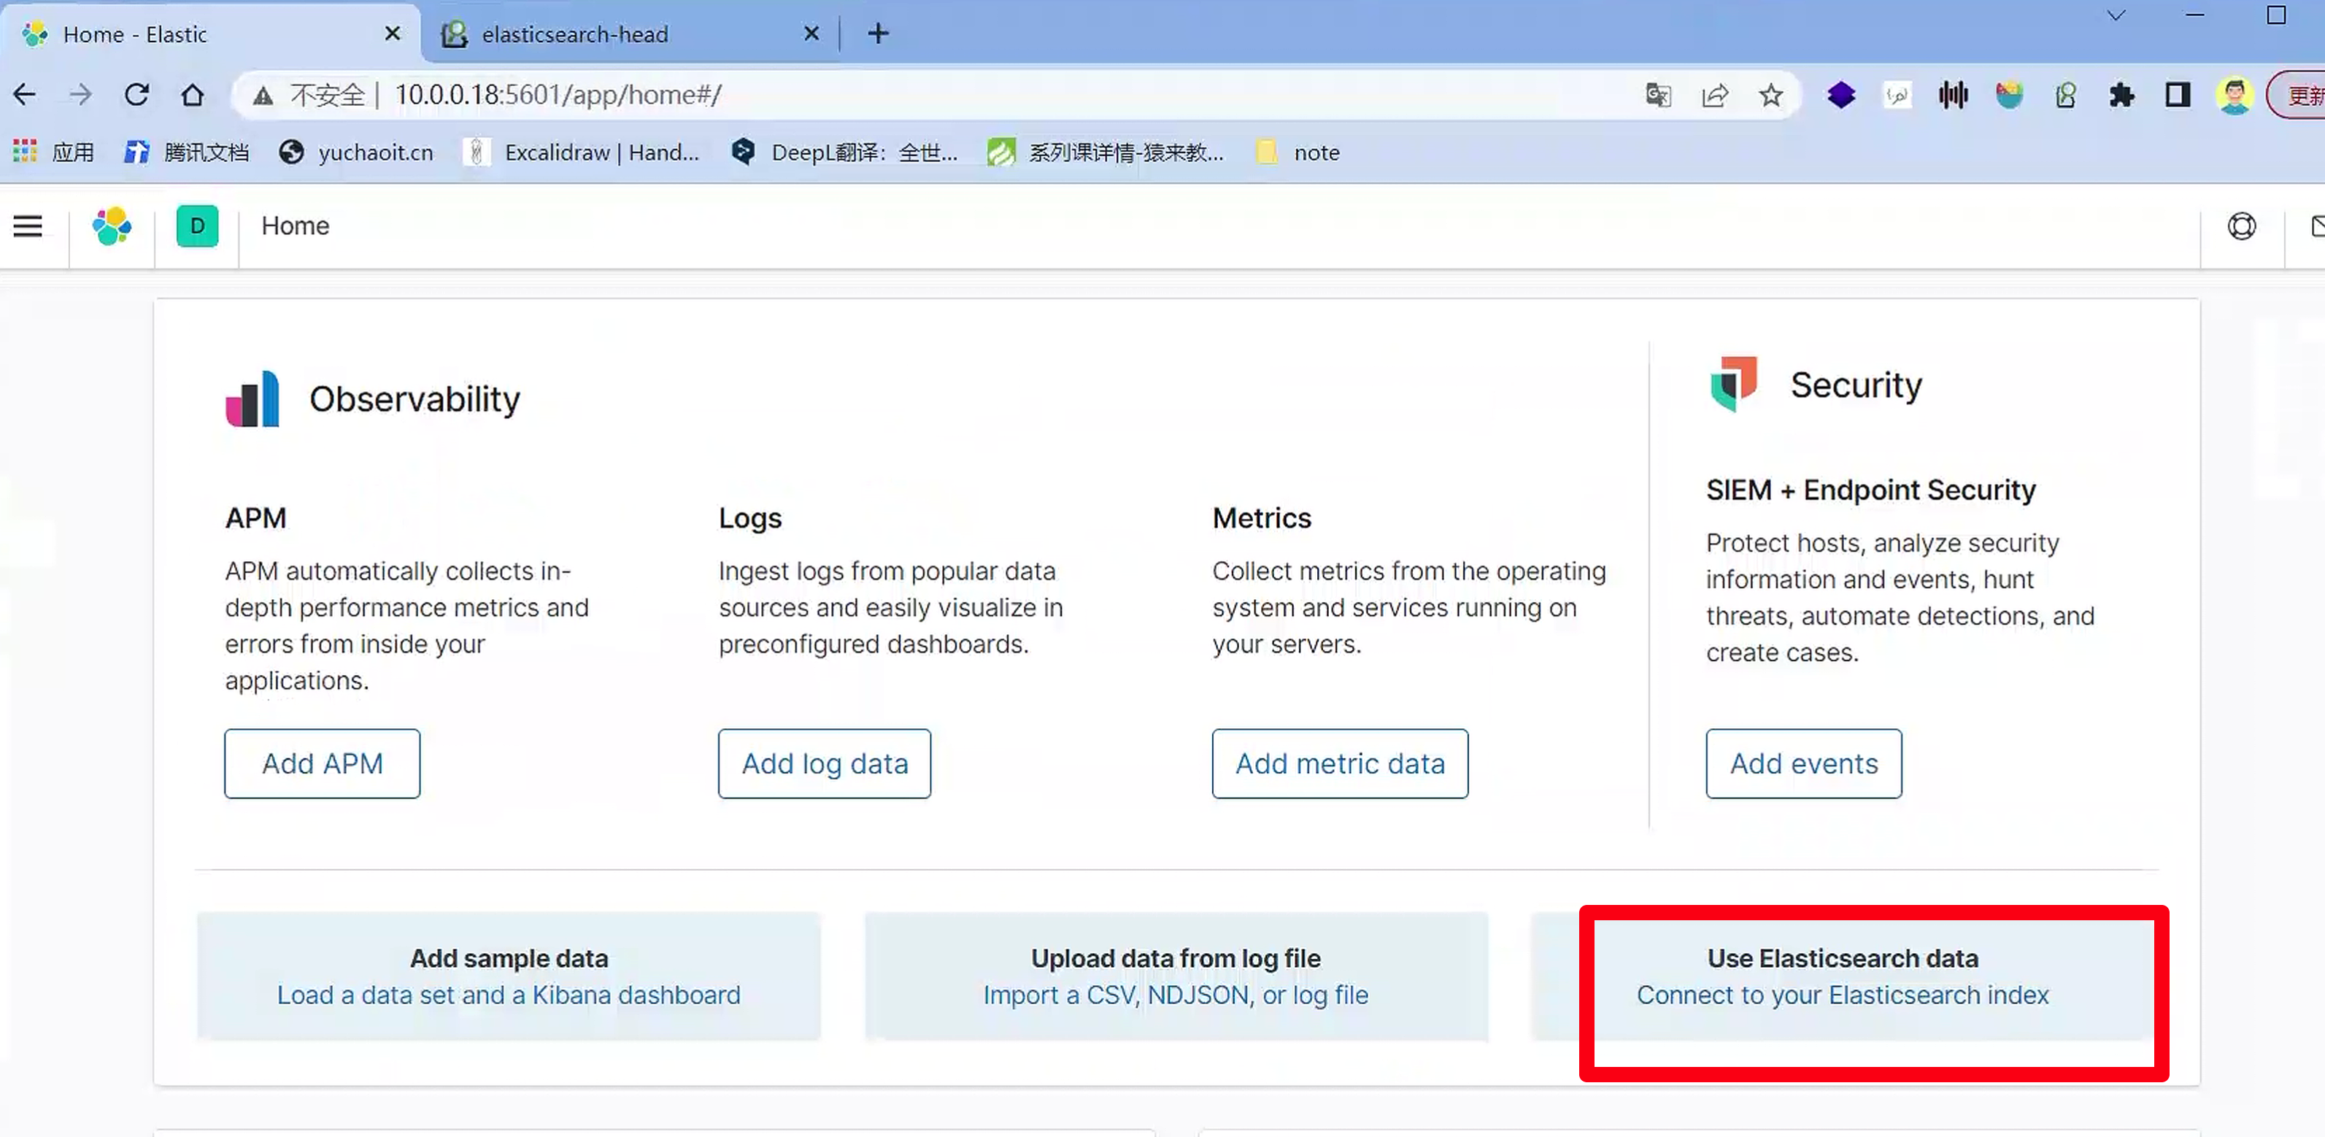Click Add metric data button
The width and height of the screenshot is (2325, 1137).
pyautogui.click(x=1339, y=763)
